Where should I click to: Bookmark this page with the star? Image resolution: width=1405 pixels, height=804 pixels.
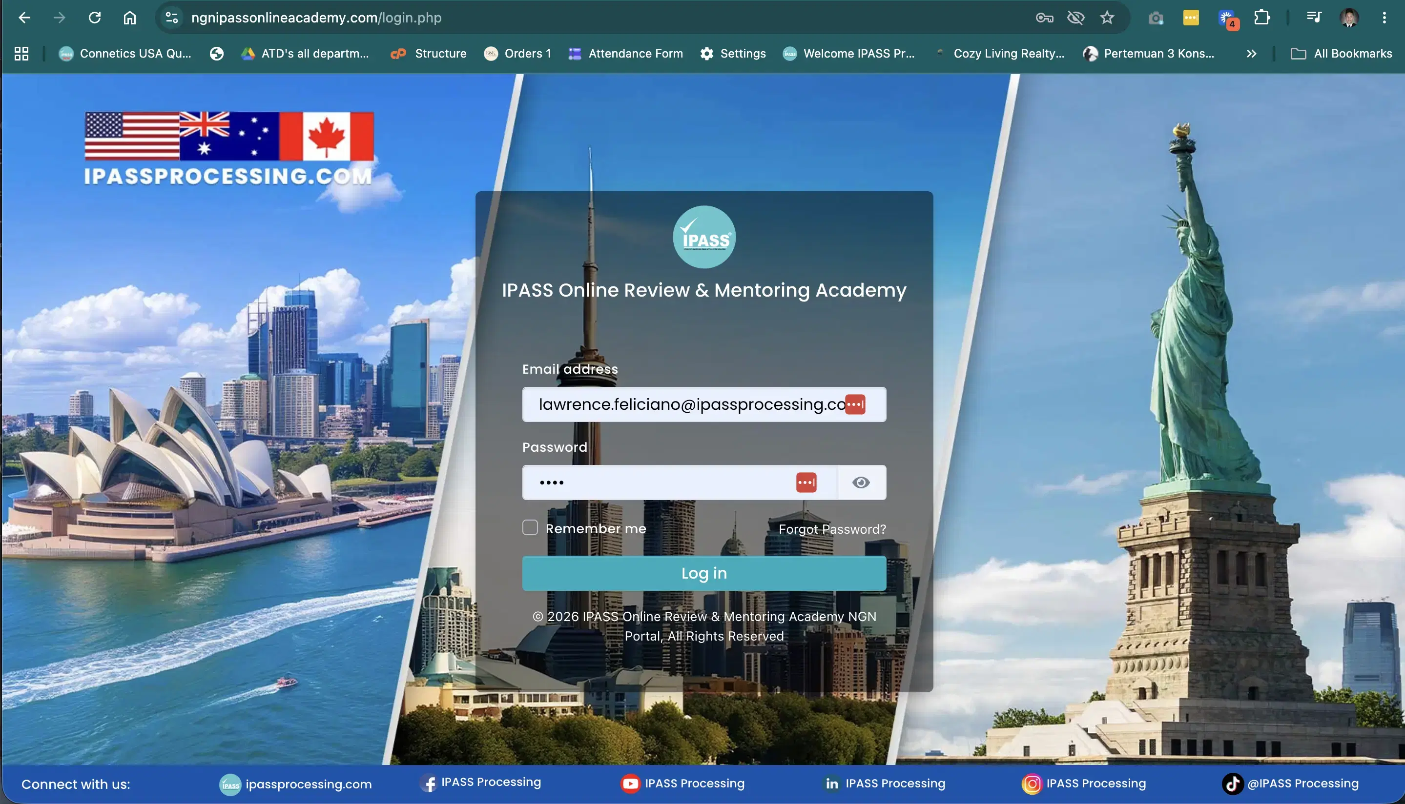1107,18
